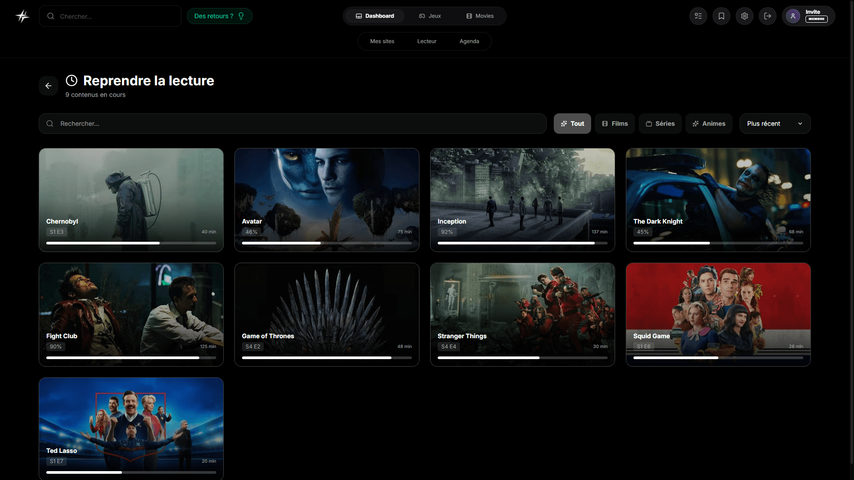Viewport: 854px width, 480px height.
Task: Open the Mes sites sub-tab
Action: (382, 41)
